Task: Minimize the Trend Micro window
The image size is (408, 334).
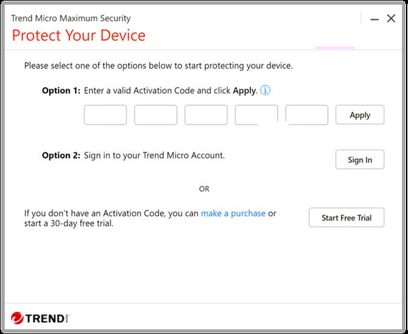Action: (x=374, y=19)
